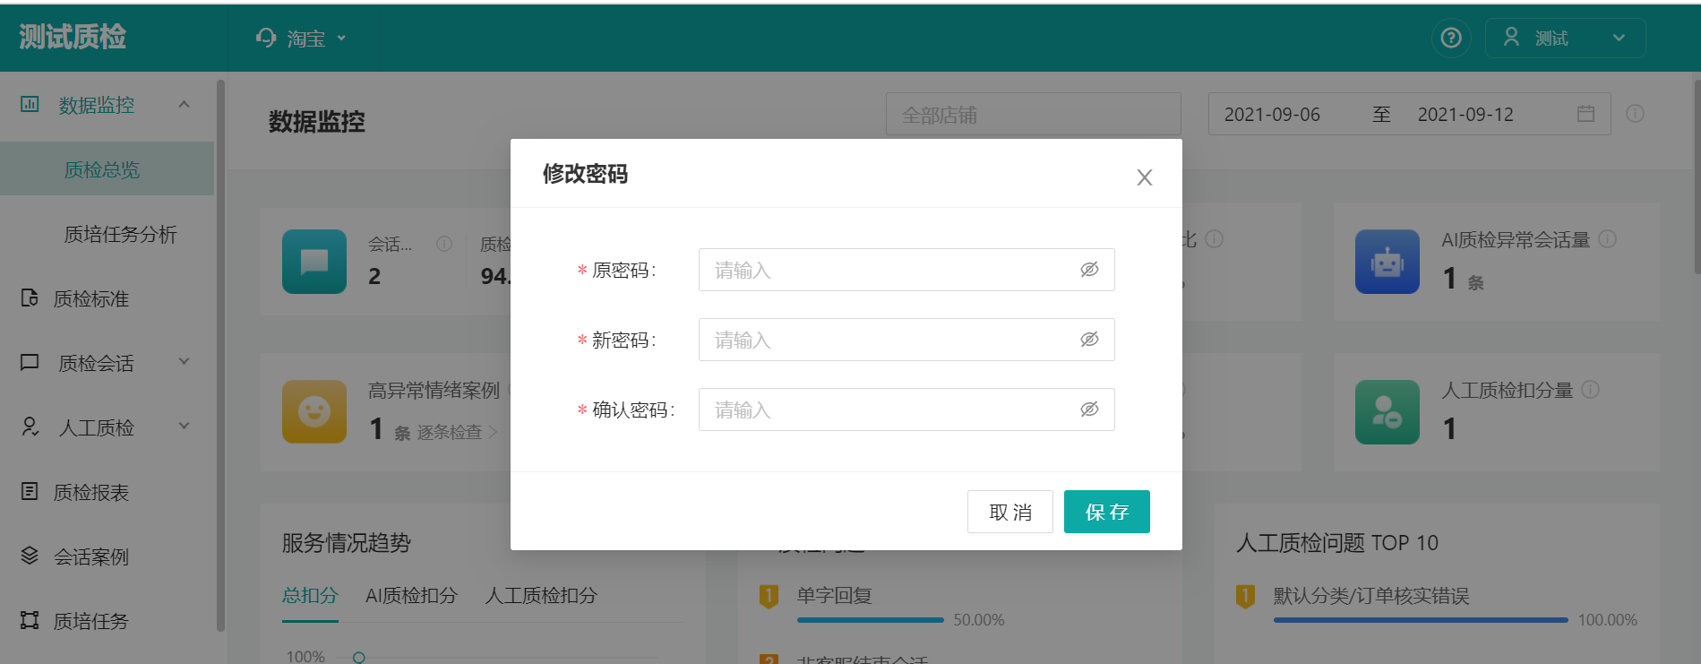The image size is (1701, 664).
Task: Toggle visibility of the 新密码 field
Action: (1089, 340)
